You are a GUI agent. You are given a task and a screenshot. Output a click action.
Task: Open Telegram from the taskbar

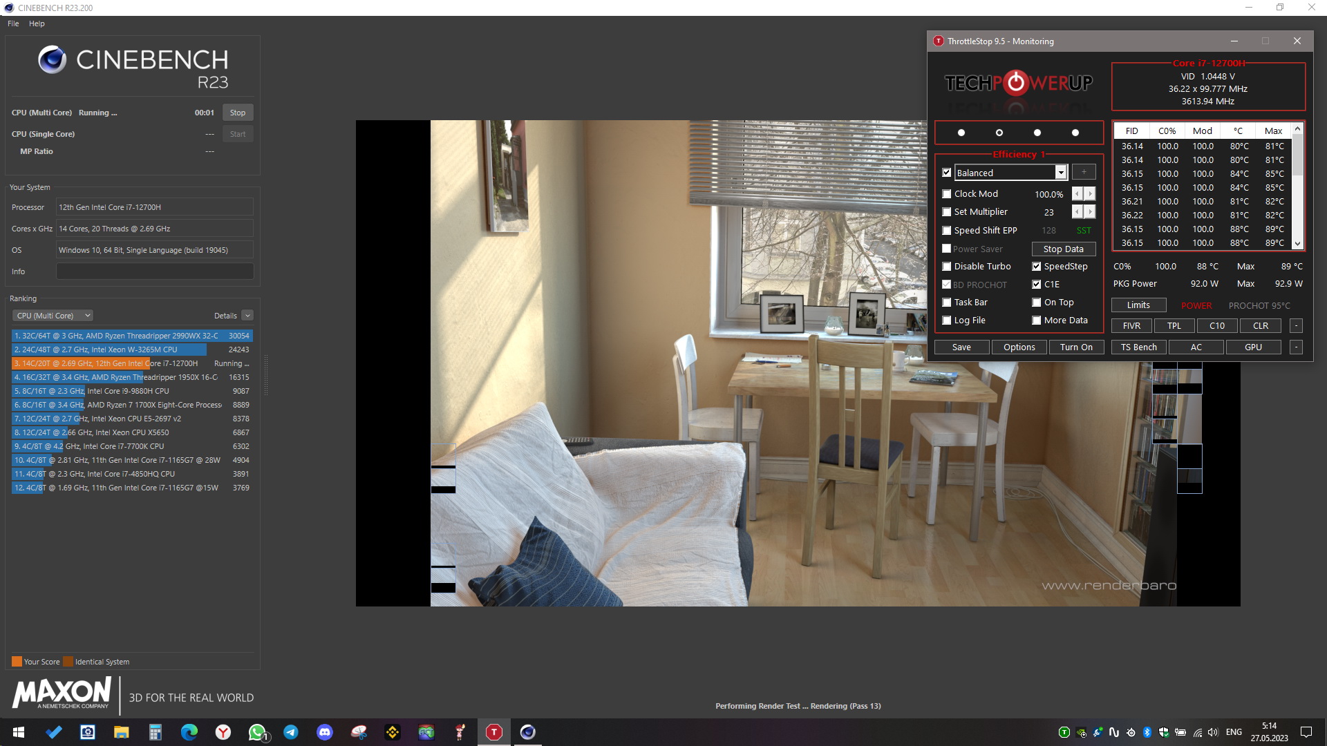click(x=291, y=732)
